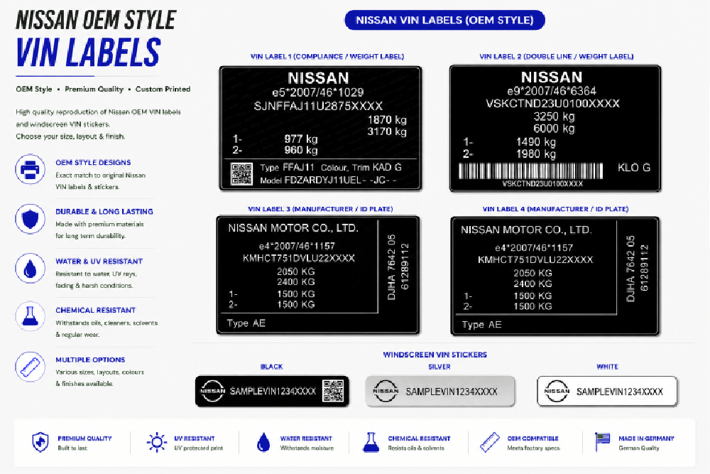The width and height of the screenshot is (710, 474).
Task: Click the Nissan VIN Labels (OEM Style) banner
Action: (444, 20)
